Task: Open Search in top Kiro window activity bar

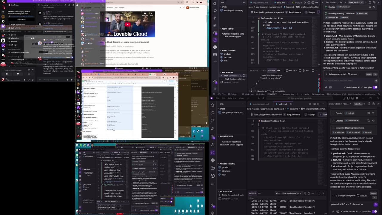Action: pos(215,11)
